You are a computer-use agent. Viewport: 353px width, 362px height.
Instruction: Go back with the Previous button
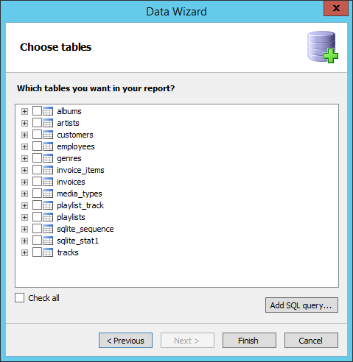[x=125, y=341]
